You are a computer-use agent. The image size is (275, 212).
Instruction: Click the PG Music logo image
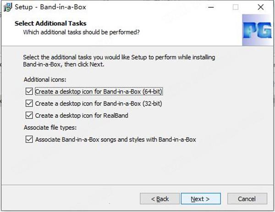click(x=258, y=30)
